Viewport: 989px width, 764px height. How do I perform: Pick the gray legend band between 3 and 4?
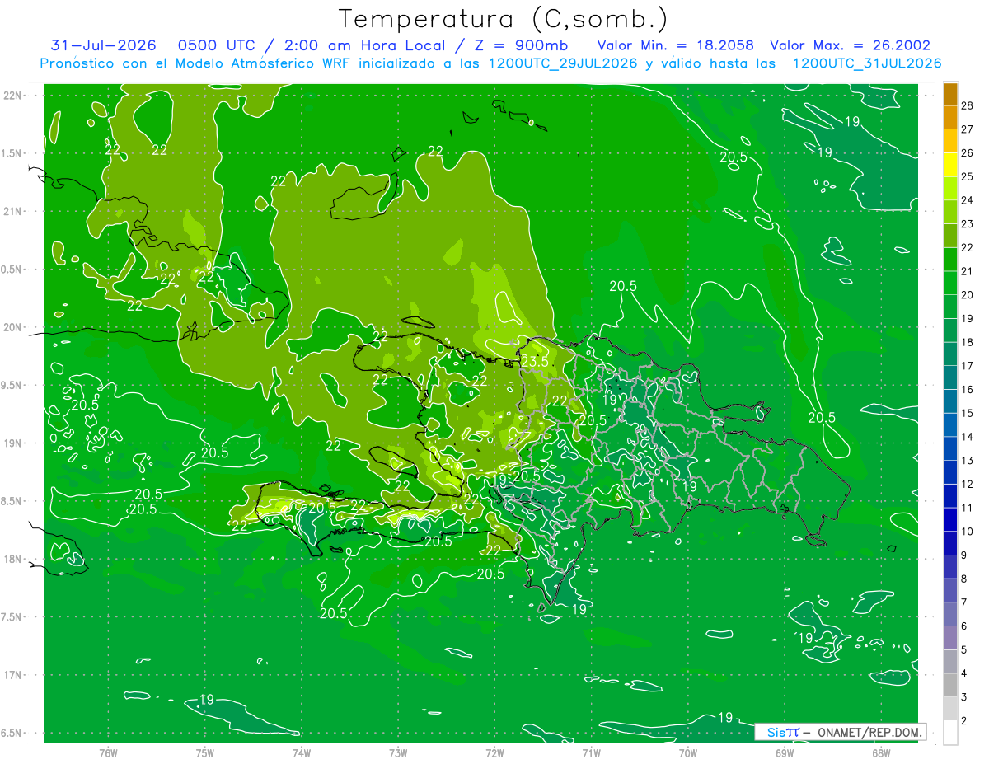[x=950, y=685]
